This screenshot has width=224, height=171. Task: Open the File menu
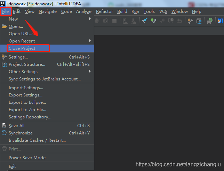click(6, 11)
